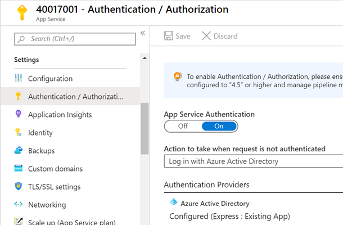The image size is (343, 225).
Task: Collapse the left menu with the chevron
Action: point(143,33)
